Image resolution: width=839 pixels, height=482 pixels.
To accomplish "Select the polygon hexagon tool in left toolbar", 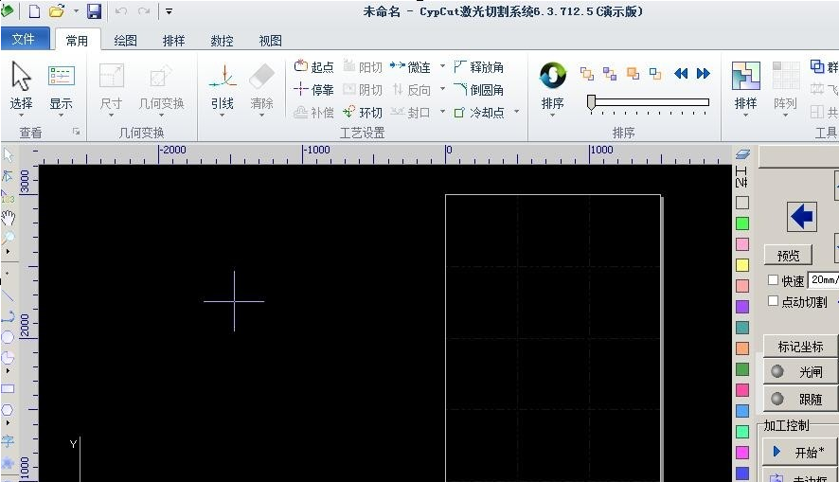I will click(x=8, y=410).
